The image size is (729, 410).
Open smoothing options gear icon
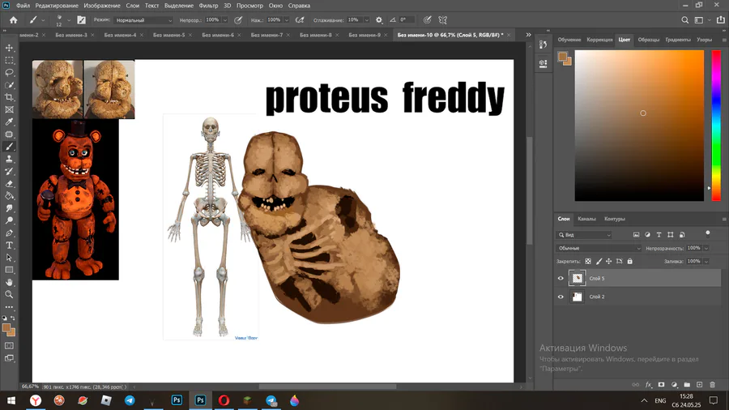[379, 20]
